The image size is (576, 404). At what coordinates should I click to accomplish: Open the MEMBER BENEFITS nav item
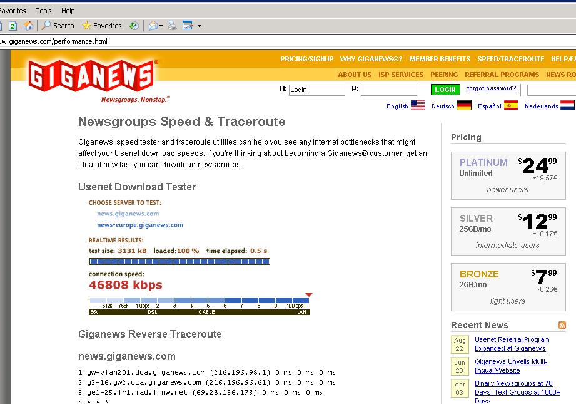point(440,59)
